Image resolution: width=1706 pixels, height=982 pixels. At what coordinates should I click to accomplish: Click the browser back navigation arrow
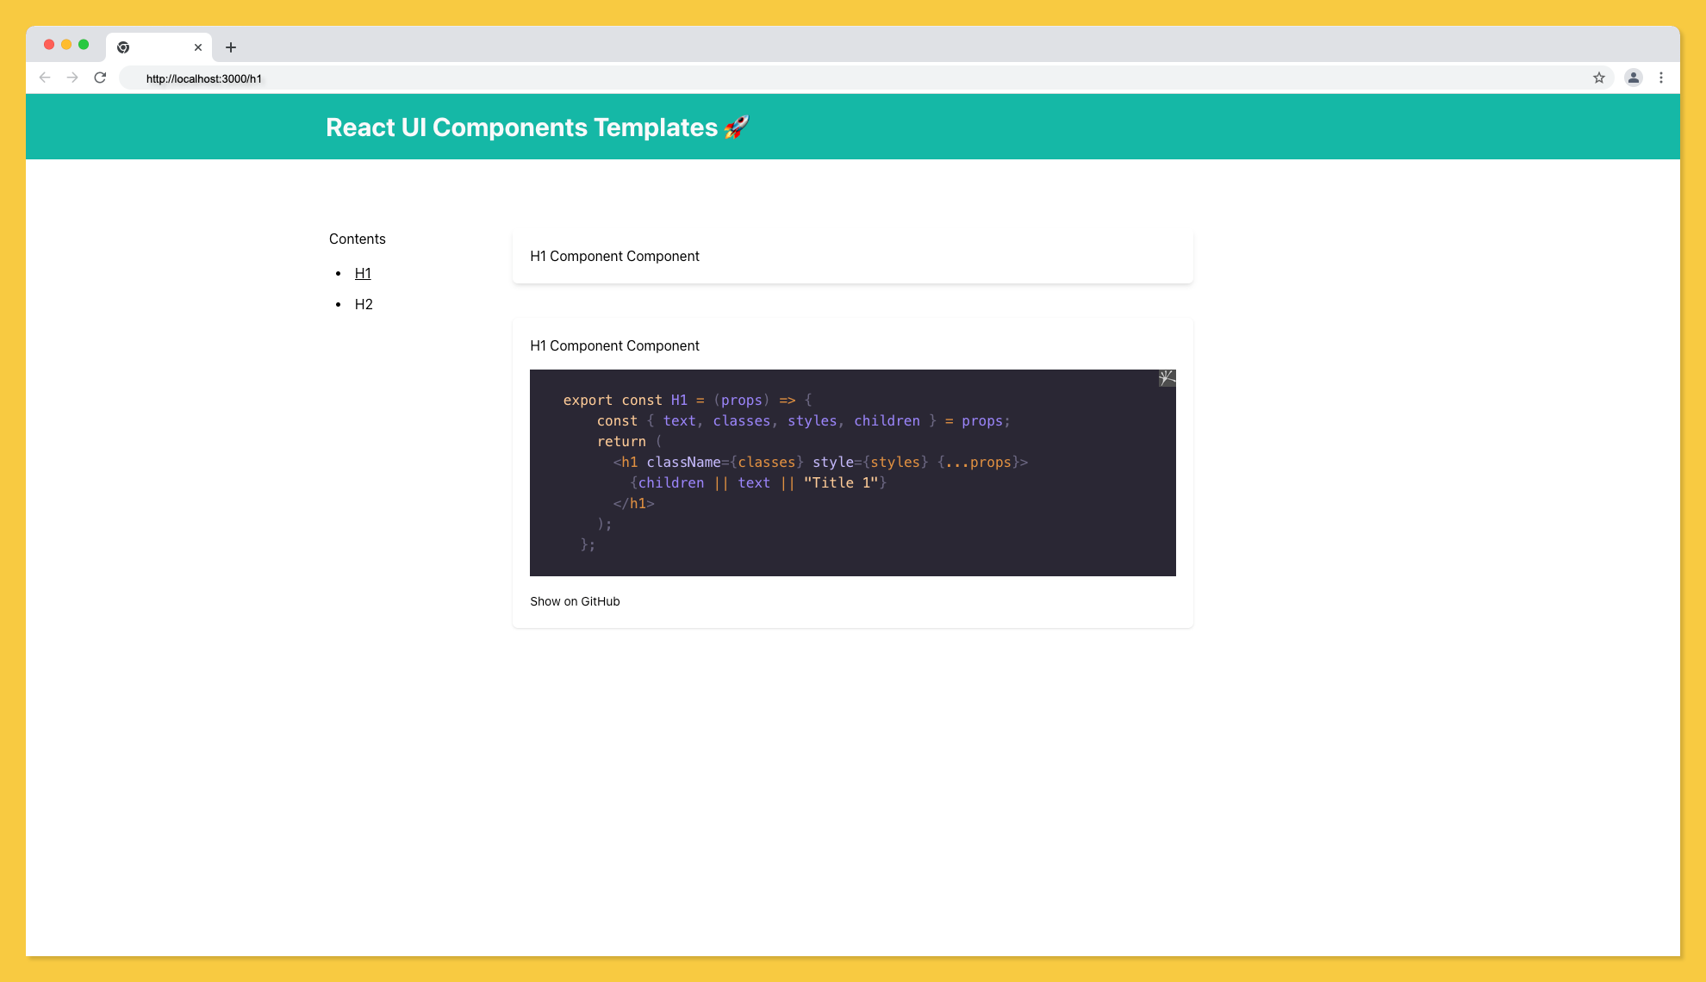tap(44, 78)
